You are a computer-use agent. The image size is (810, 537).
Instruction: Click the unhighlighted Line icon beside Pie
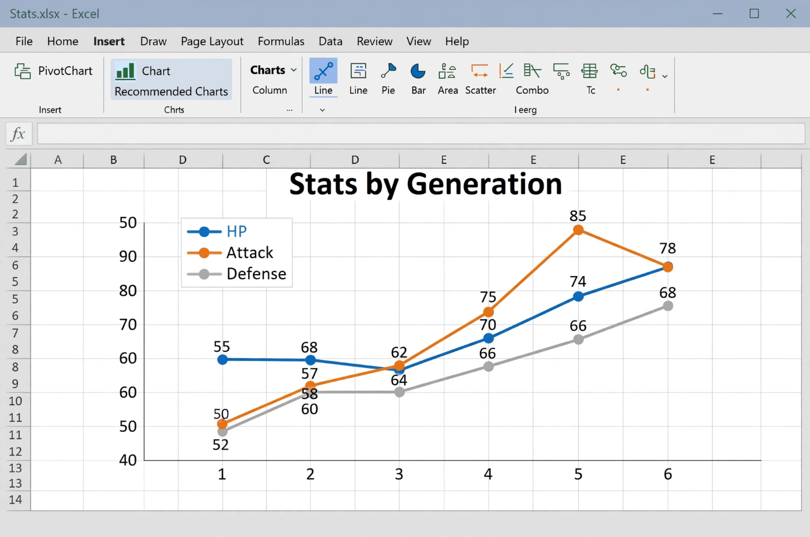[358, 71]
